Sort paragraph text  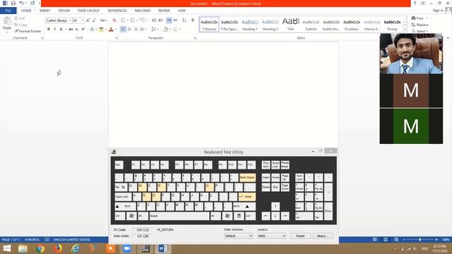click(x=184, y=20)
